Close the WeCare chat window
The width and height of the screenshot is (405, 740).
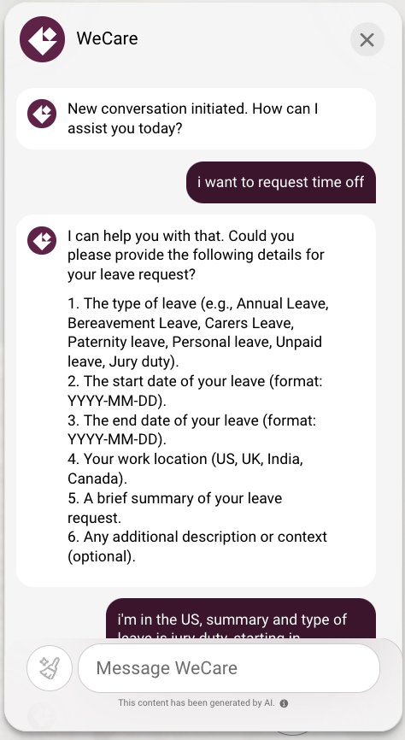(x=367, y=39)
